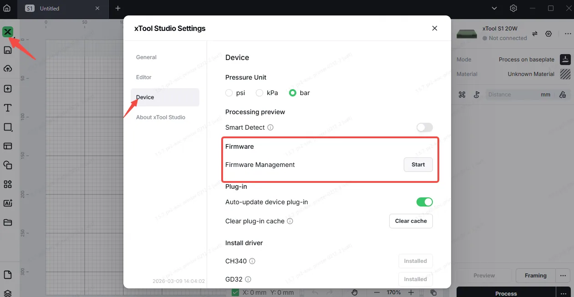574x297 pixels.
Task: Open the folder/projects icon in sidebar
Action: [x=8, y=222]
